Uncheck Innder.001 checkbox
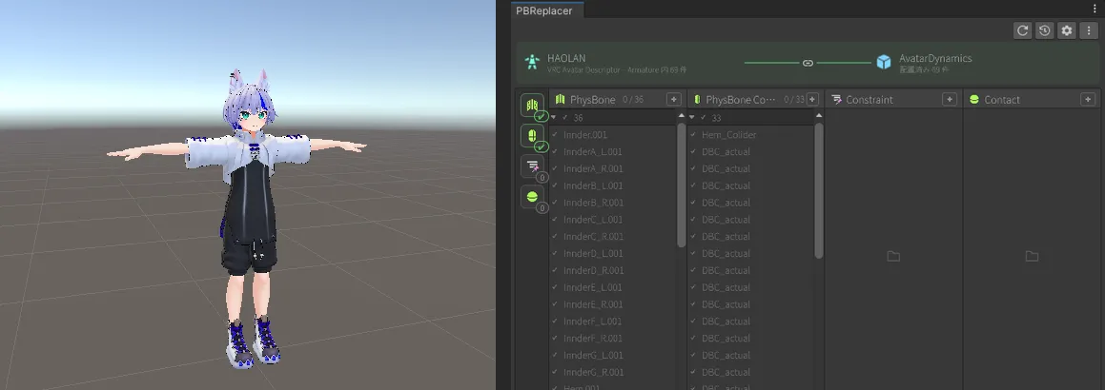Screen dimensions: 1105x390 [x=555, y=134]
